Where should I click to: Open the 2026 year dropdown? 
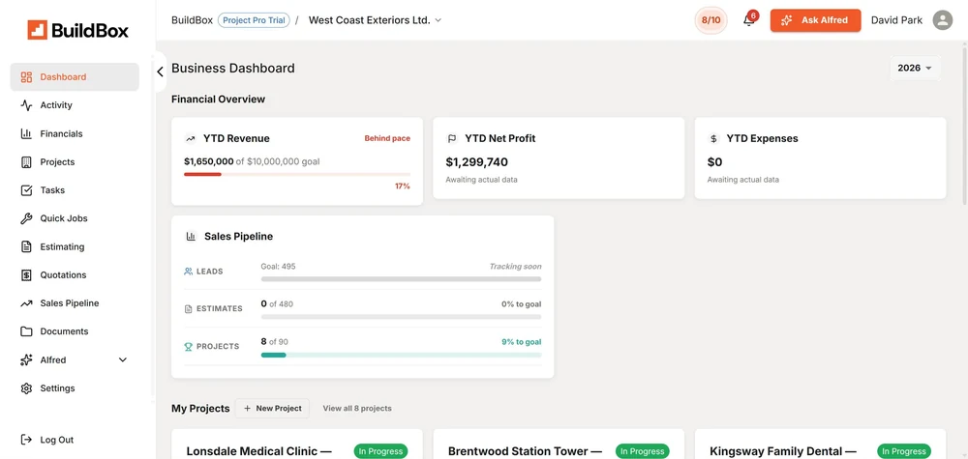(x=915, y=68)
